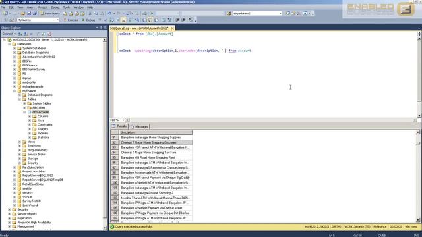Toggle Results to Grid output mode
Image resolution: width=422 pixels, height=237 pixels.
[150, 20]
